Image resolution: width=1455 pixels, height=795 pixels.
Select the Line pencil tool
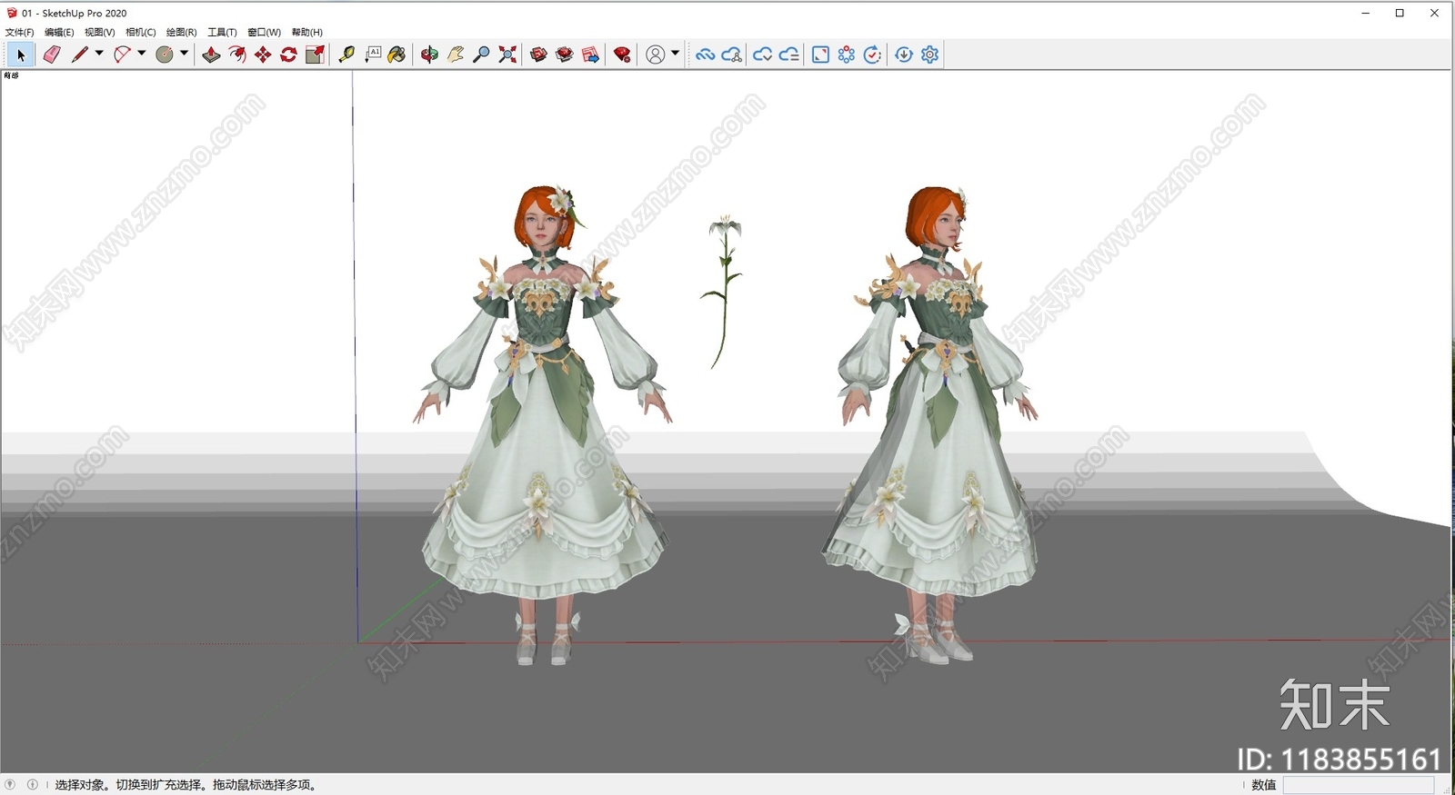(x=80, y=55)
